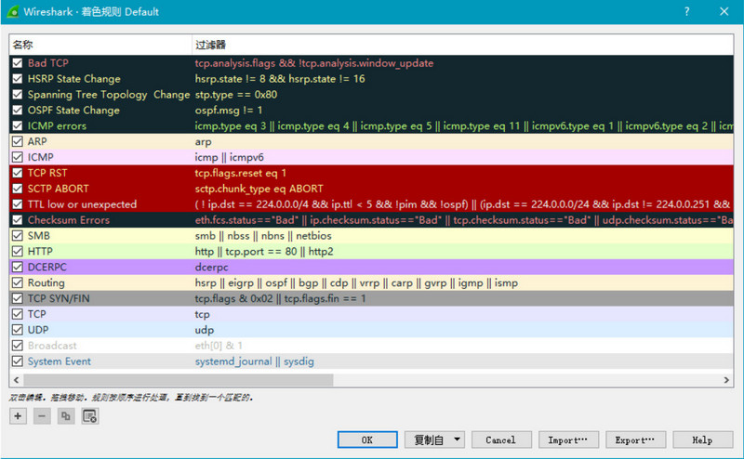Toggle the TCP RST rule checkbox
The image size is (744, 459).
(x=18, y=173)
